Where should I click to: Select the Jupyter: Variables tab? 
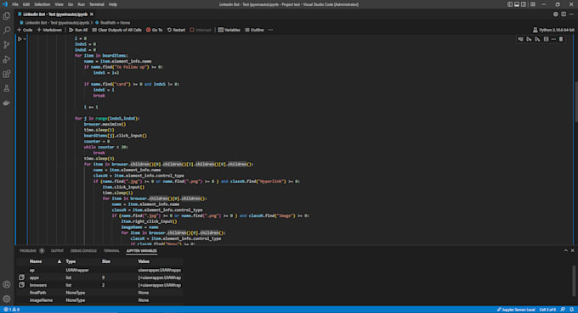[142, 251]
